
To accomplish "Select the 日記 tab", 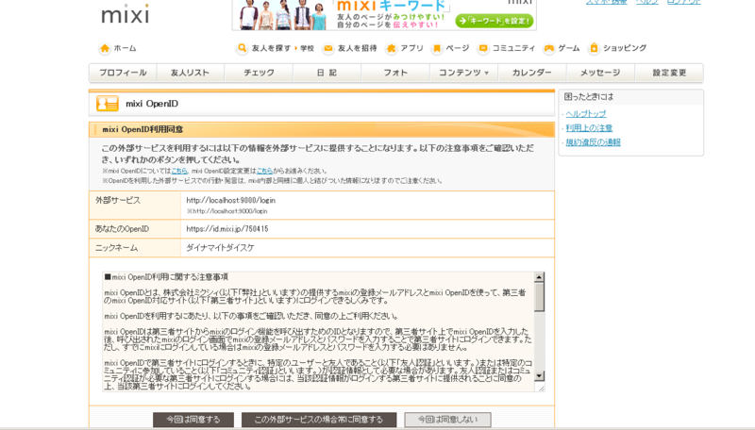I will (x=327, y=73).
